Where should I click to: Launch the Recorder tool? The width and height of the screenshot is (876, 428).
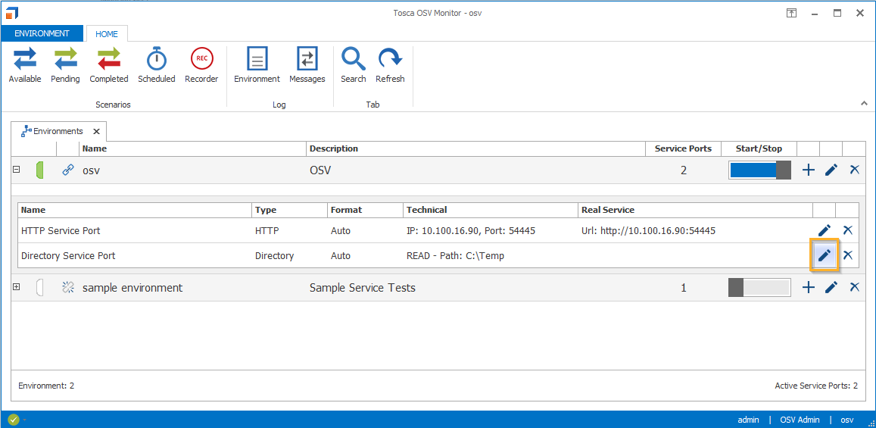[x=201, y=64]
